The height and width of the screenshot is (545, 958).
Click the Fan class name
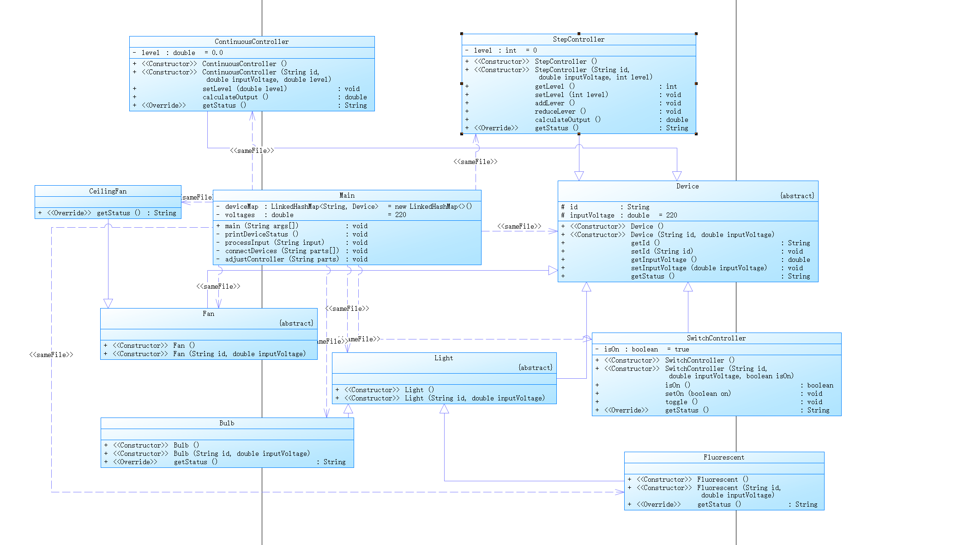pos(208,314)
